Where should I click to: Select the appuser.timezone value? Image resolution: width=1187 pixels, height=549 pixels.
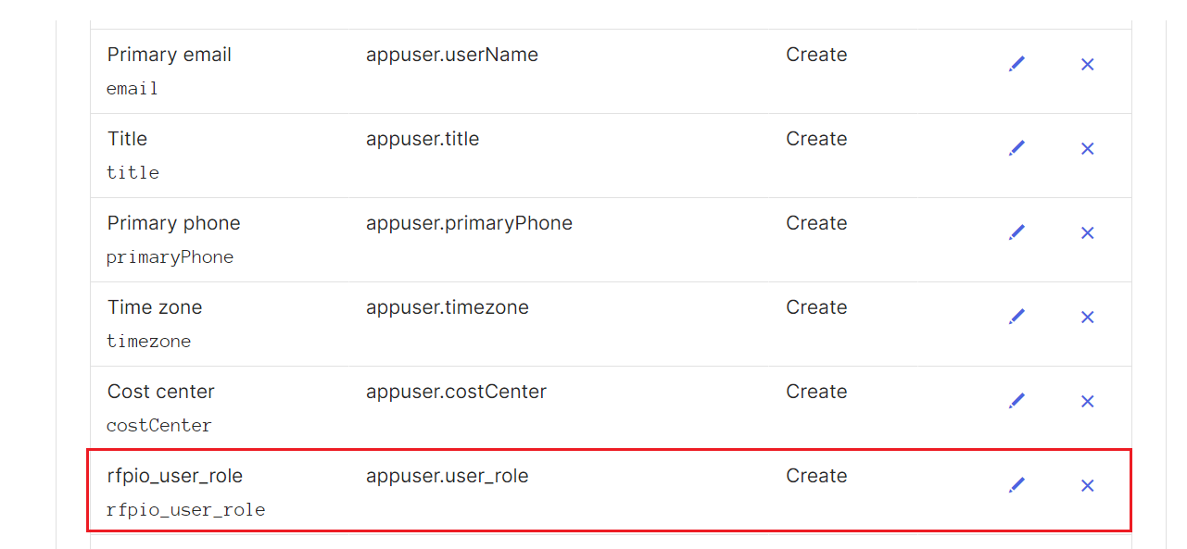coord(448,307)
